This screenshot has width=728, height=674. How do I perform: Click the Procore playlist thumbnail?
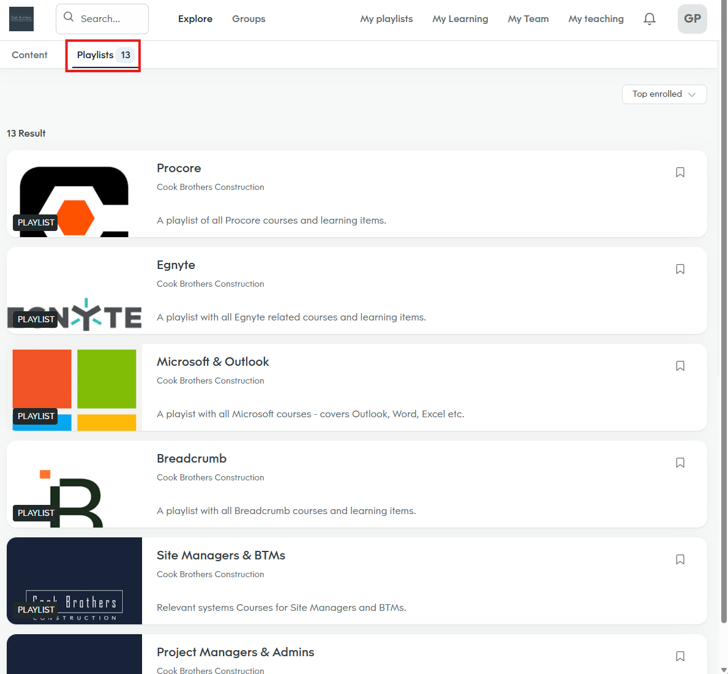[74, 194]
